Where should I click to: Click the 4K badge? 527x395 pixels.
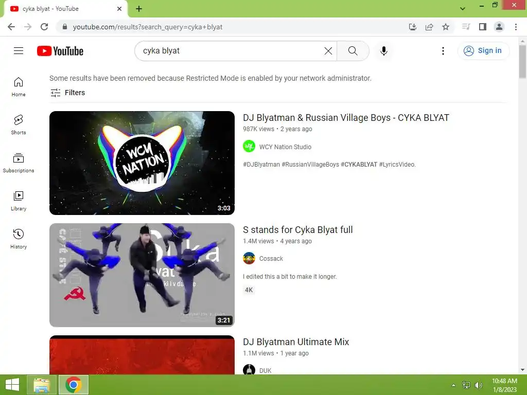tap(249, 290)
